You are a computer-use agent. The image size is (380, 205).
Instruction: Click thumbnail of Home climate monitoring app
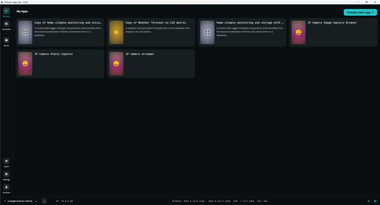pos(207,32)
